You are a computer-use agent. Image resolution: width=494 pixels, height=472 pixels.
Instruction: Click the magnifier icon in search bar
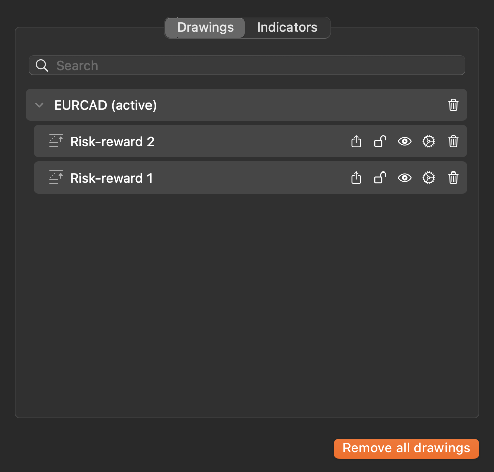(42, 66)
